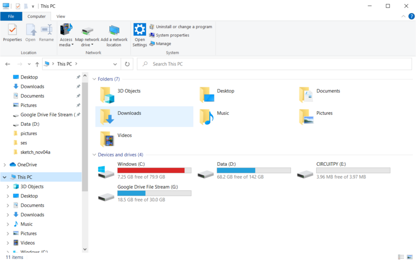Choose Map network drive in ribbon
Image resolution: width=416 pixels, height=262 pixels.
point(87,36)
